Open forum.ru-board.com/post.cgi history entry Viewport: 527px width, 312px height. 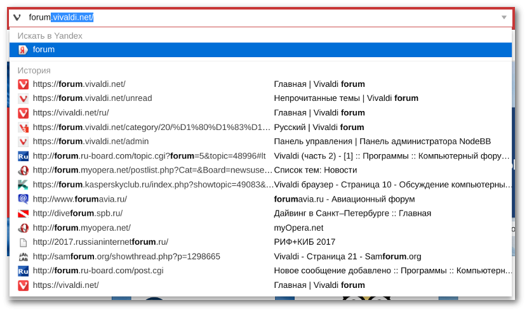click(x=260, y=271)
